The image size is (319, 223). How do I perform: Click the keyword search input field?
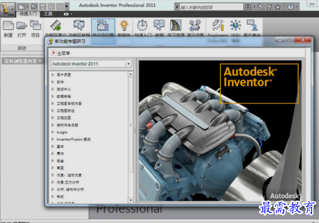tap(211, 7)
